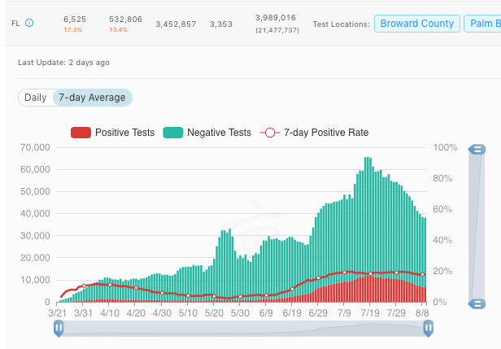501x349 pixels.
Task: Click the info icon beside FL
Action: (29, 24)
